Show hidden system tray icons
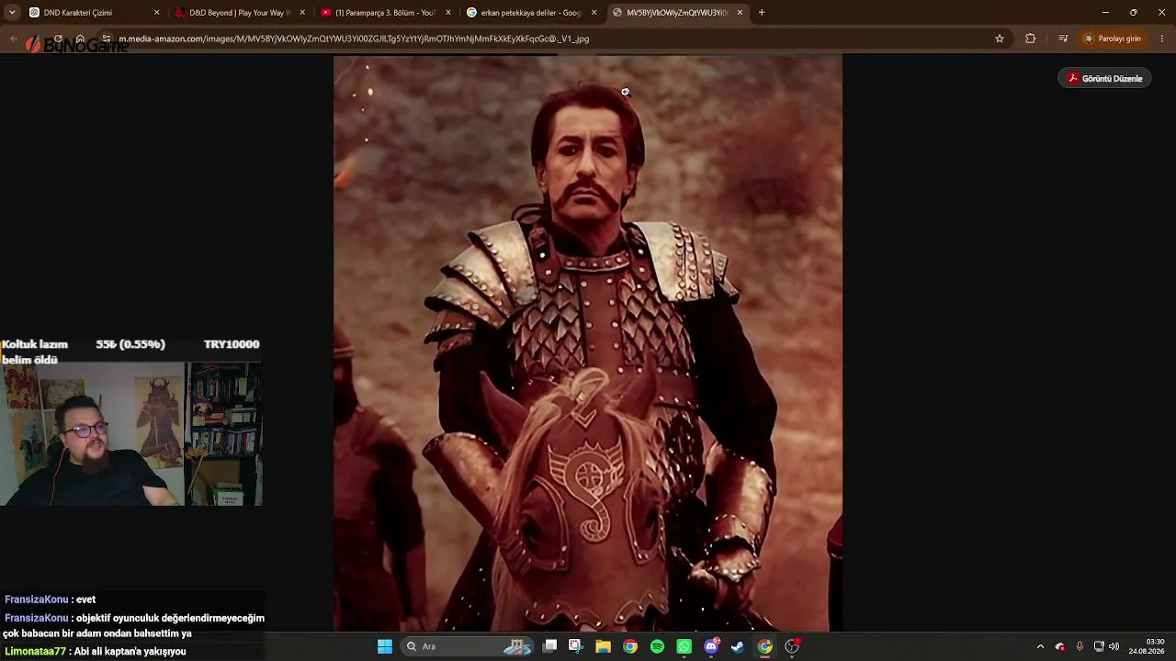Screen dimensions: 1176x661 pyautogui.click(x=1040, y=646)
